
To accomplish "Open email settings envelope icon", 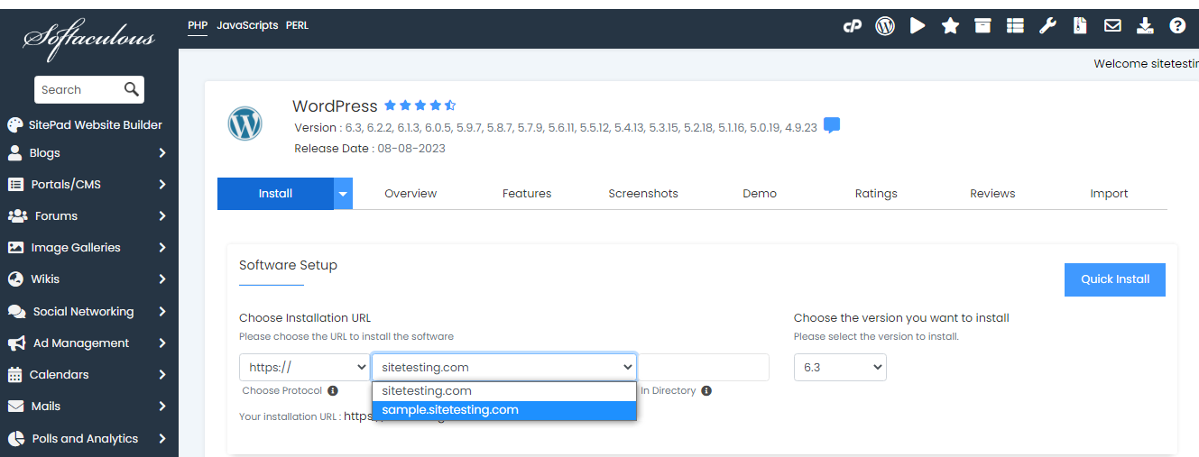I will (x=1112, y=26).
